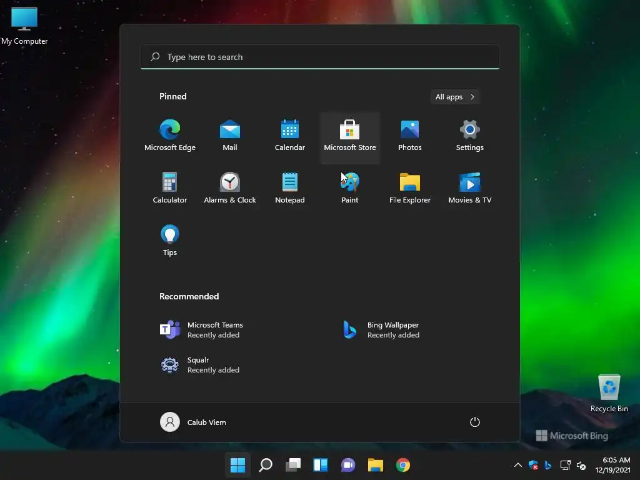This screenshot has height=480, width=640.
Task: Select My Computer desktop icon
Action: [24, 26]
